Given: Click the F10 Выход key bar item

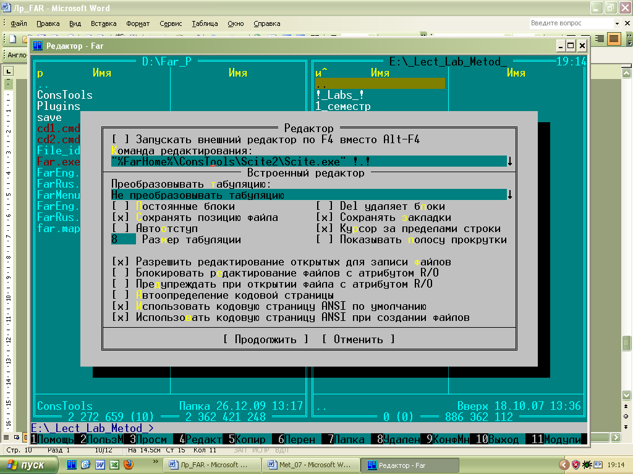Looking at the screenshot, I should coord(498,439).
